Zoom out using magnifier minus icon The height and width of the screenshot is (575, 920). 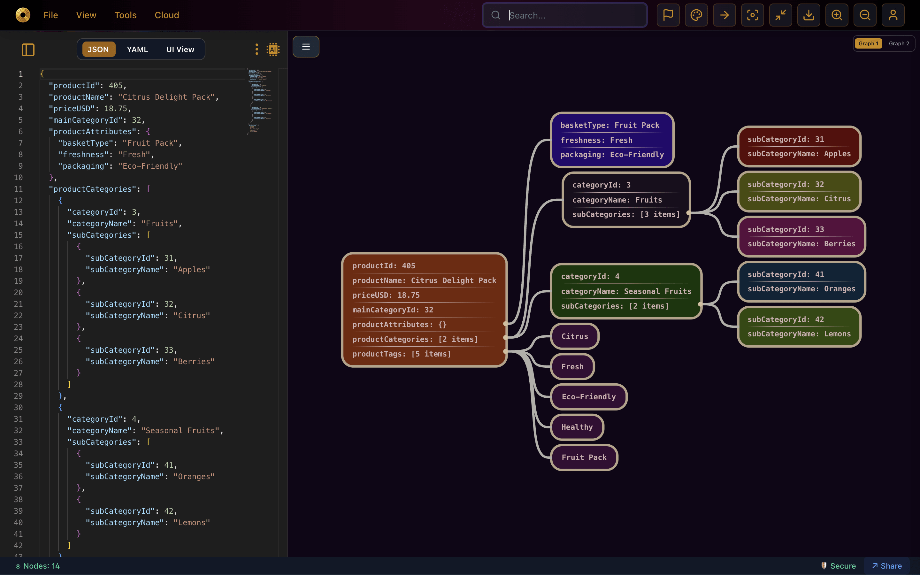point(864,15)
